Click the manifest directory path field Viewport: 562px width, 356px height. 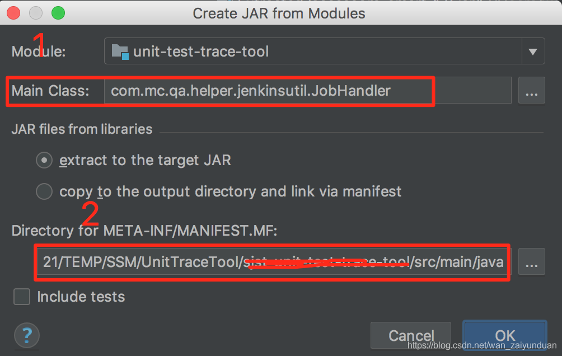(x=273, y=262)
